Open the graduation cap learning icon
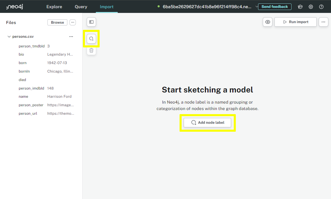Viewport: 331px width, 199px height. point(300,6)
